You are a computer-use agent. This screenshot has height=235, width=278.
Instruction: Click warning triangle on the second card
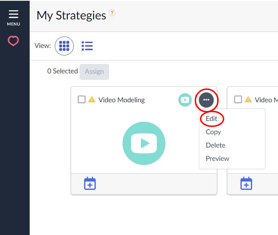coord(248,99)
